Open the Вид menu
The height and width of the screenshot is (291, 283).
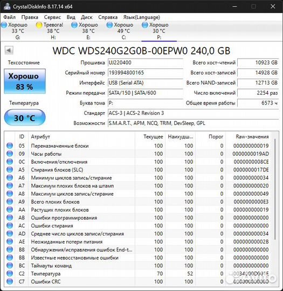coord(71,17)
